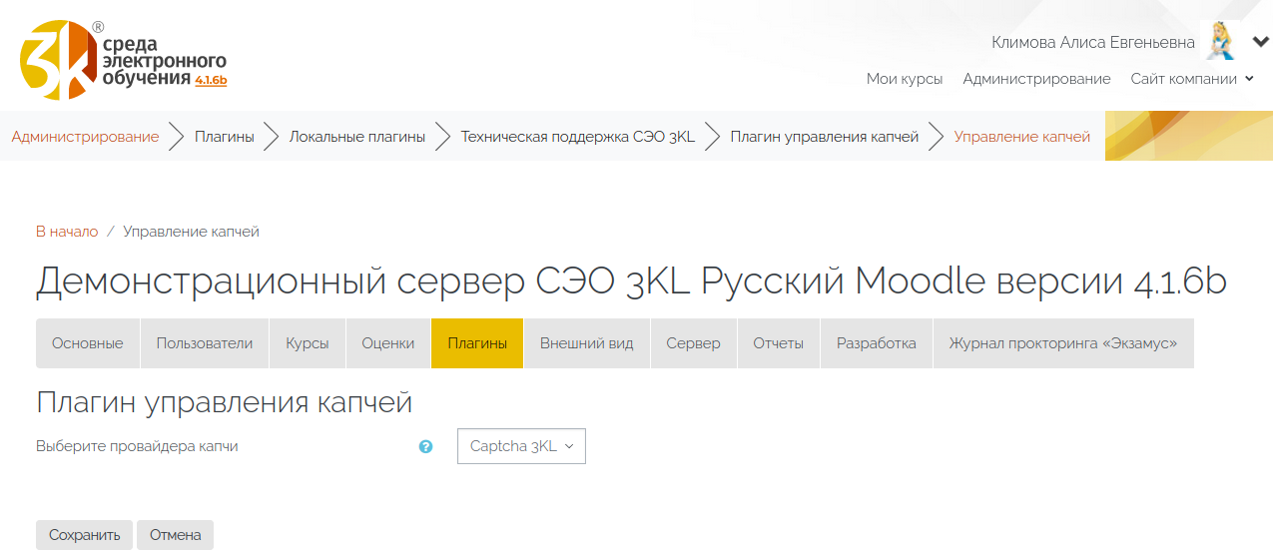Screen dimensions: 1273x555
Task: Click the version 4.1.6b link near logo
Action: [x=211, y=80]
